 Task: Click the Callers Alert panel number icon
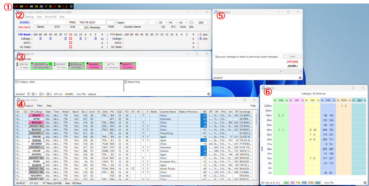pyautogui.click(x=16, y=82)
